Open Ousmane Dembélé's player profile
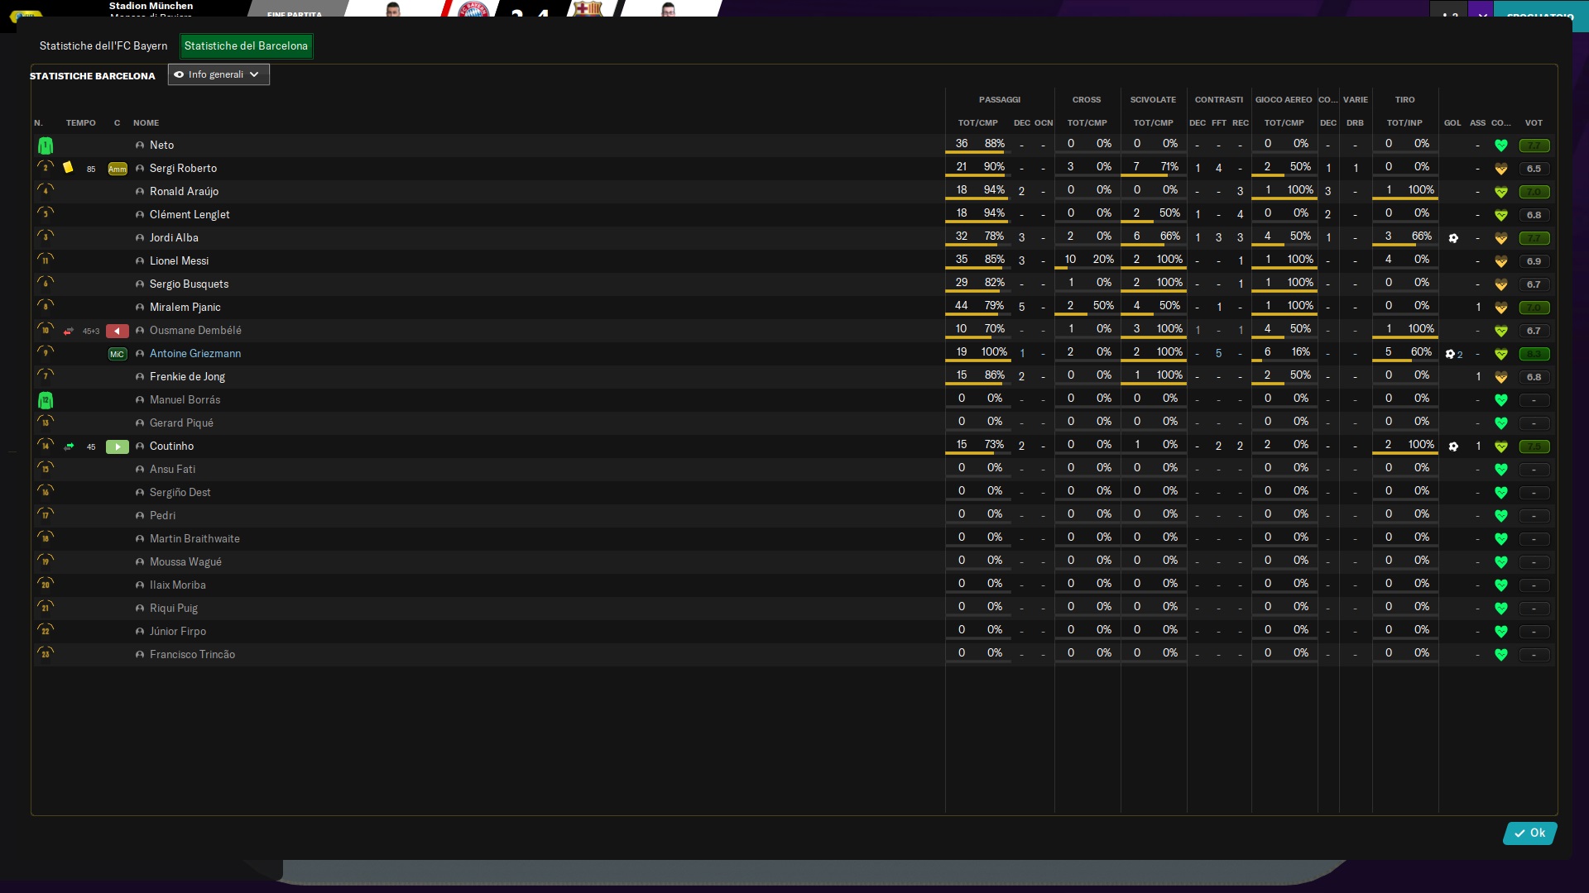1589x893 pixels. point(195,331)
